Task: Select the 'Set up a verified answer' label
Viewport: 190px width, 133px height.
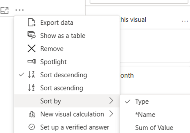Action: pyautogui.click(x=75, y=127)
